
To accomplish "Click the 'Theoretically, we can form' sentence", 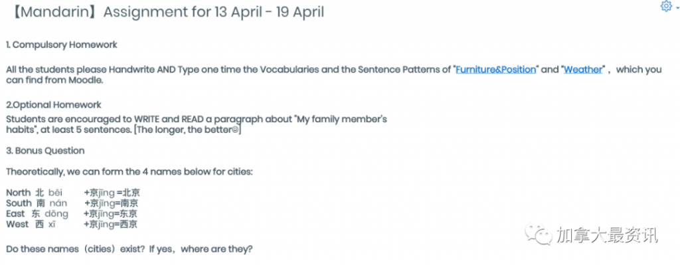I will coord(129,172).
